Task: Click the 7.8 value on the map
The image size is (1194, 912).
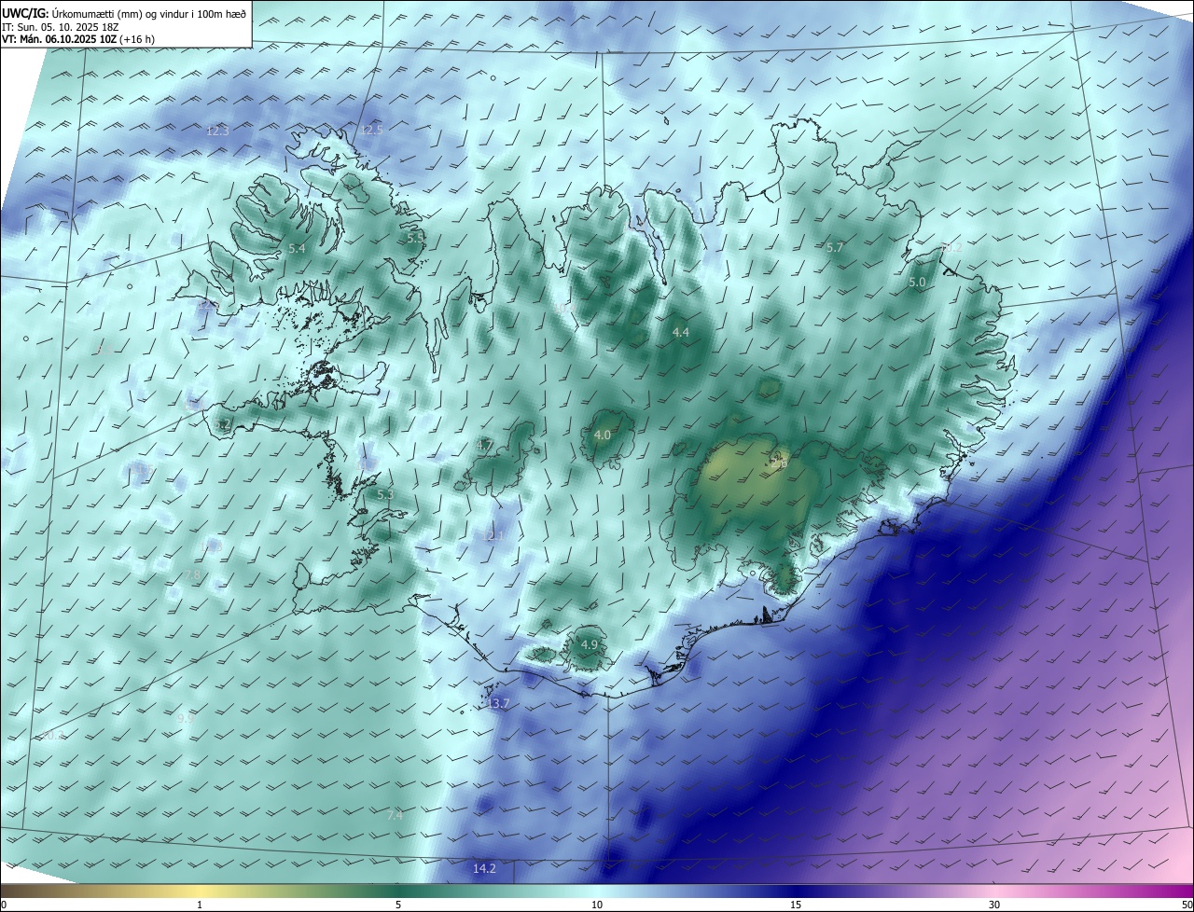Action: (x=191, y=575)
